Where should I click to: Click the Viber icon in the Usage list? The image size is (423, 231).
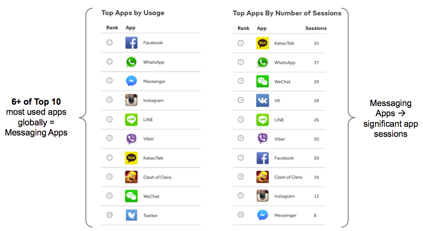click(x=131, y=139)
